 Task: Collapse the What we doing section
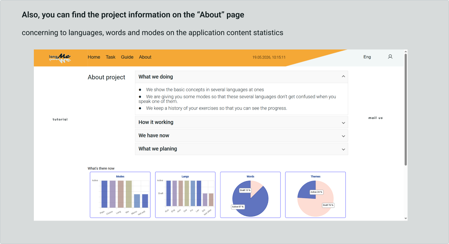(x=241, y=77)
